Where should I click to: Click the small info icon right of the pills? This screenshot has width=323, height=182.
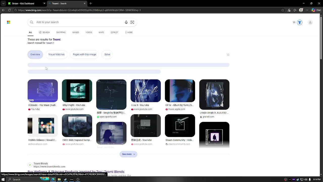click(x=228, y=55)
